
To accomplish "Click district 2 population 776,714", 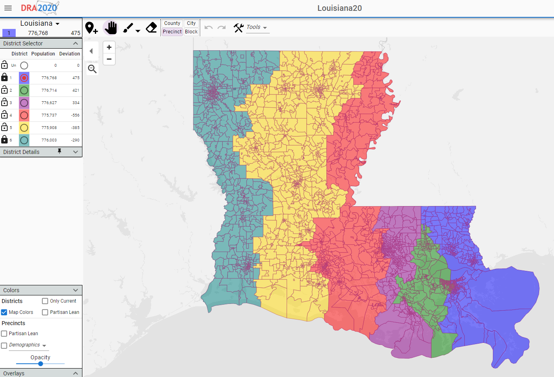I will (49, 90).
